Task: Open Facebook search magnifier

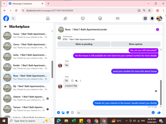Action: [13, 19]
